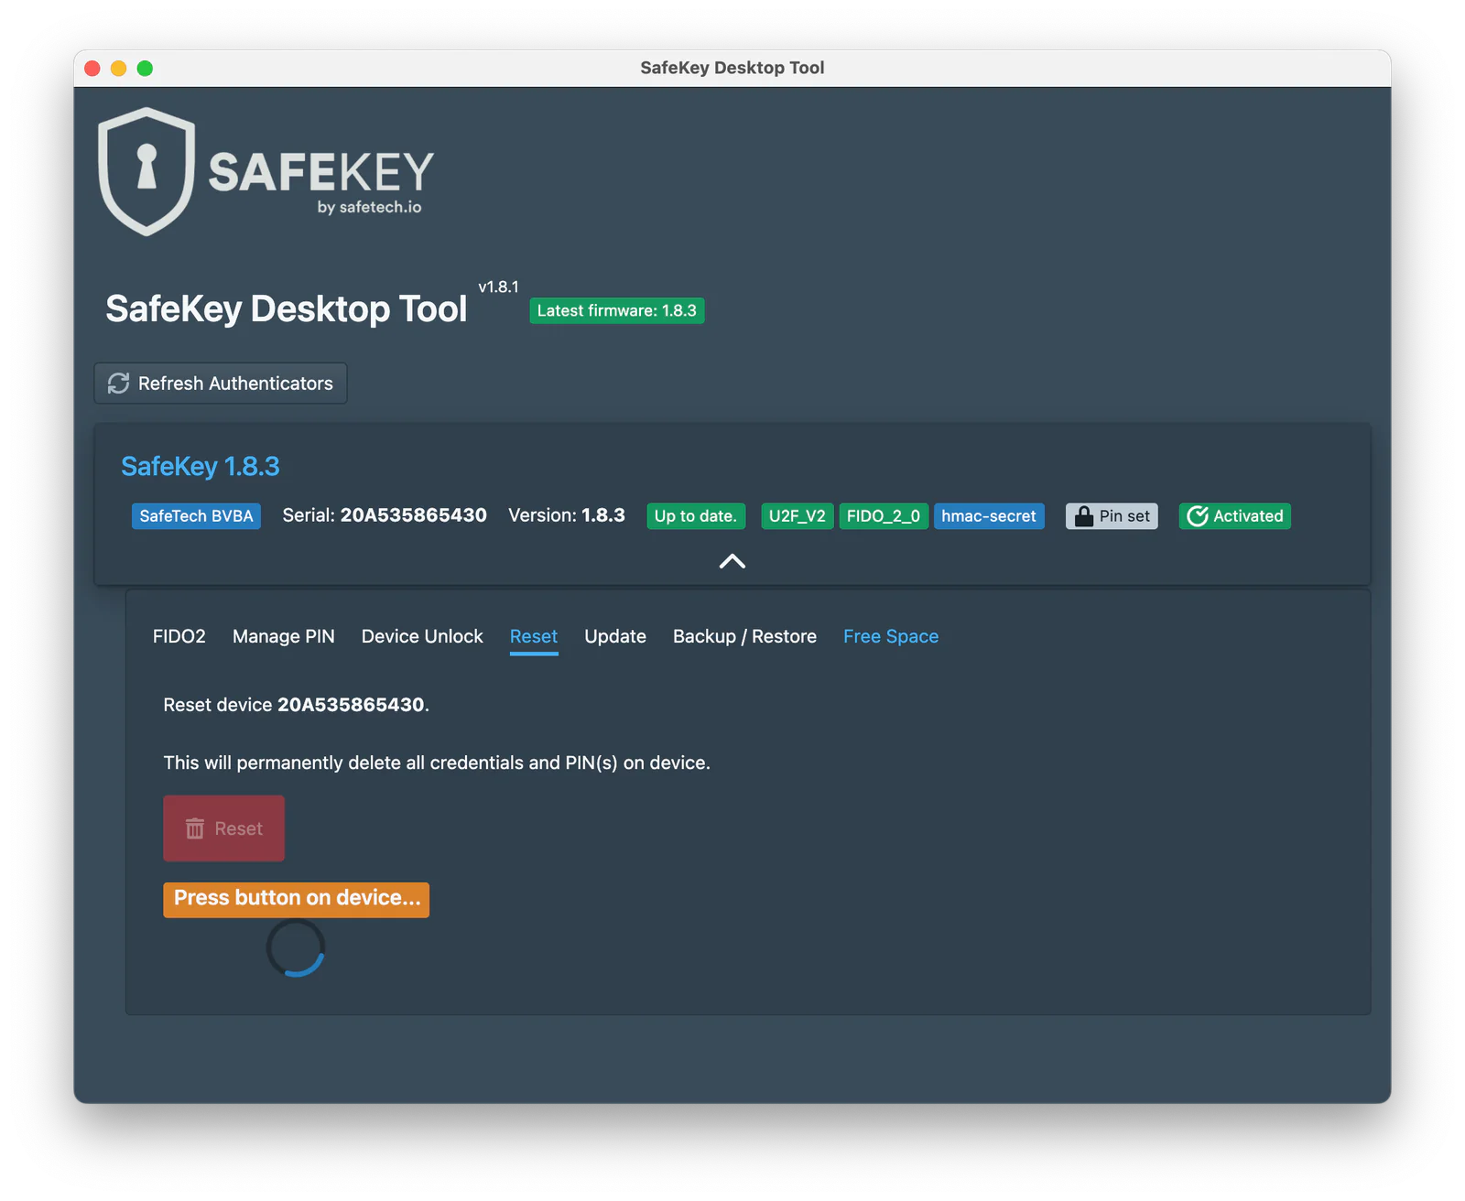Screen dimensions: 1465x1201
Task: Click the checkmark icon in Activated badge
Action: 1198,516
